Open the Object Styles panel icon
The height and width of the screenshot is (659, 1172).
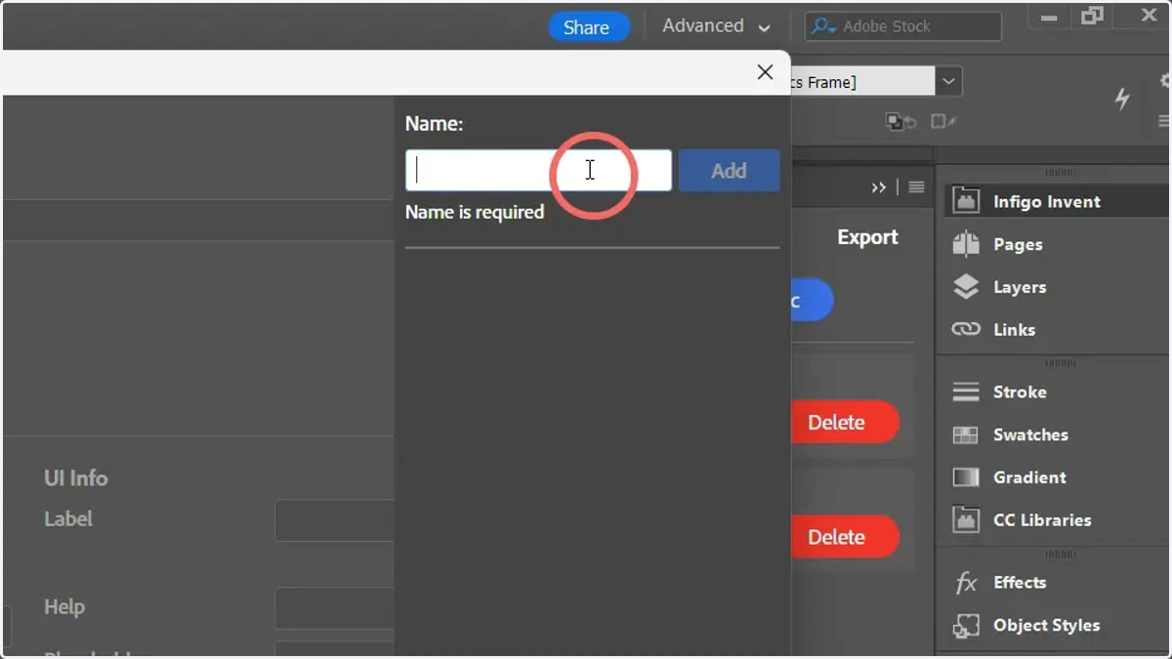point(966,626)
